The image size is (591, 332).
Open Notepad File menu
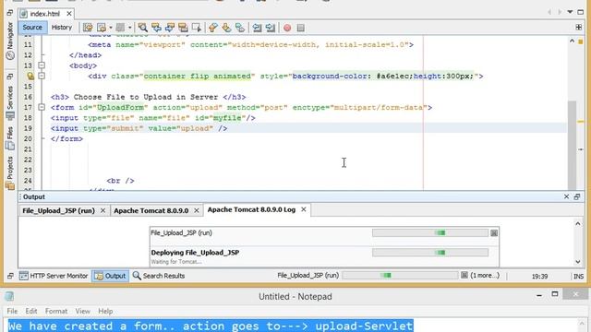click(x=12, y=312)
